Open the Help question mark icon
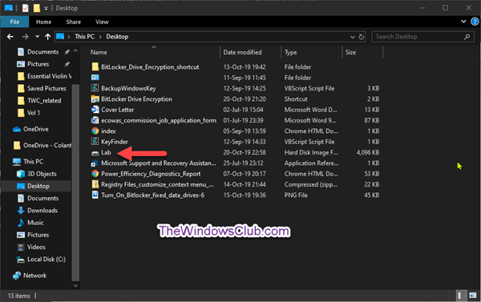The width and height of the screenshot is (481, 302). tap(475, 22)
